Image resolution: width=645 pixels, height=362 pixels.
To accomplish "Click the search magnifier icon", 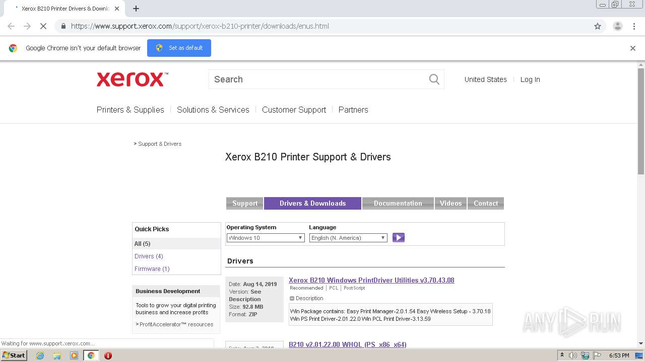I will (x=434, y=79).
